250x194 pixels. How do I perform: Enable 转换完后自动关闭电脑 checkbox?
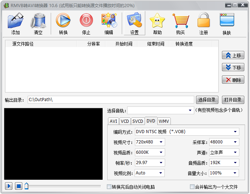[109, 187]
